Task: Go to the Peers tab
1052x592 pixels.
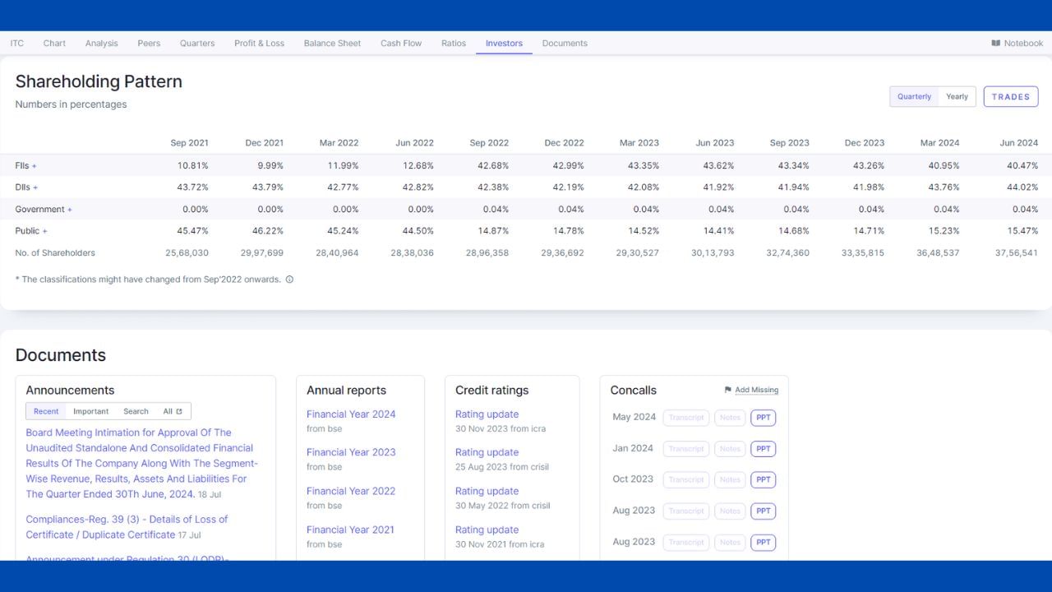Action: pyautogui.click(x=149, y=44)
